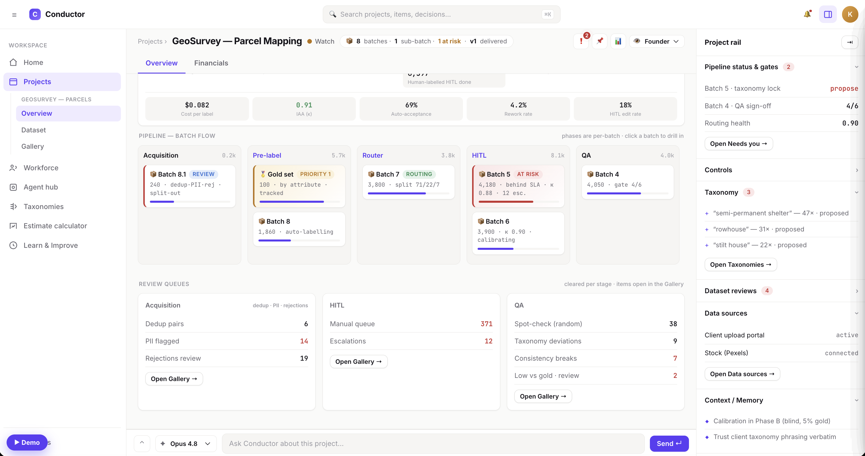This screenshot has width=865, height=456.
Task: Click the Batch 7 package icon
Action: click(371, 174)
